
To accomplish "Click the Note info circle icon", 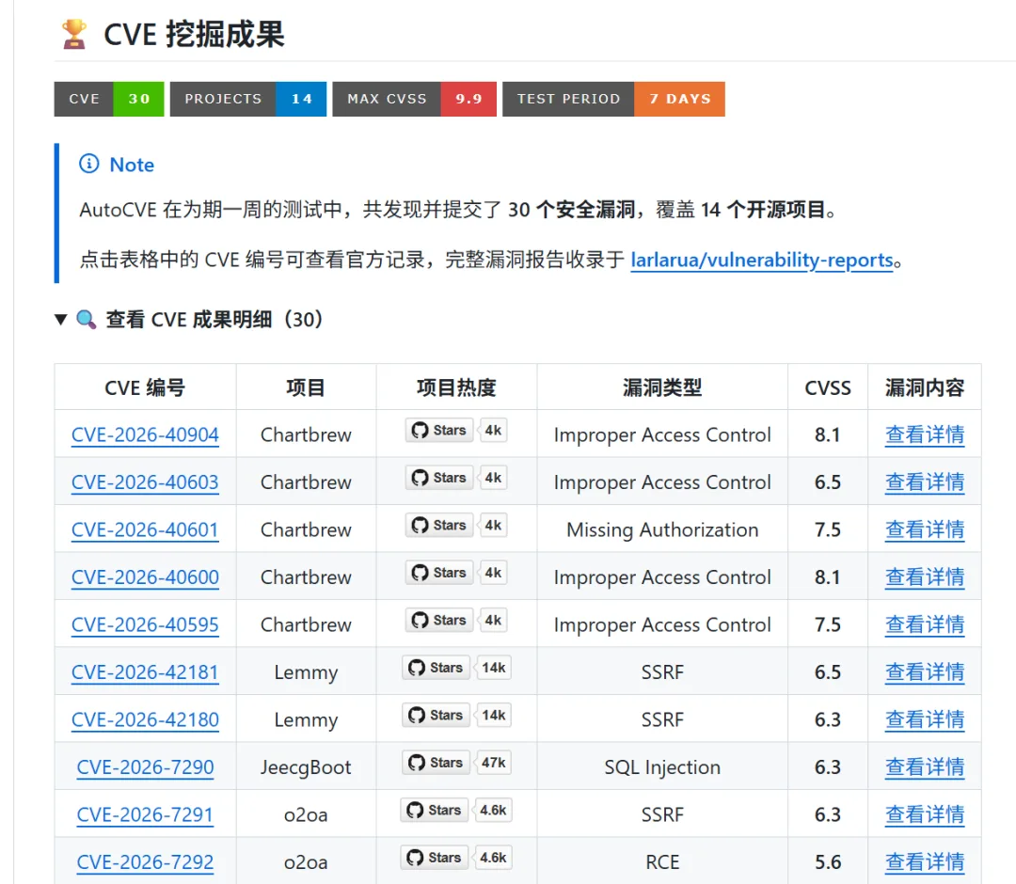I will 88,164.
